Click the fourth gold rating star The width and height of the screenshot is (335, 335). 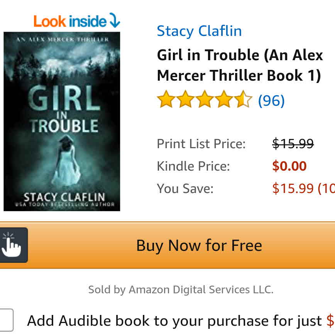click(224, 99)
